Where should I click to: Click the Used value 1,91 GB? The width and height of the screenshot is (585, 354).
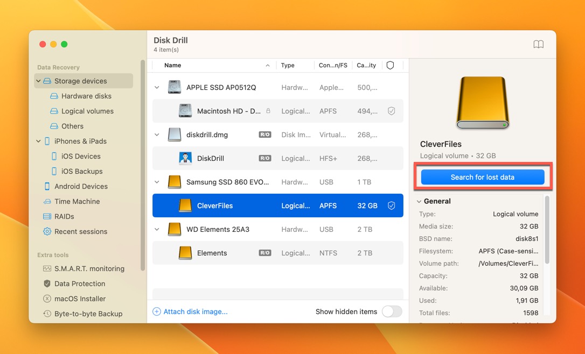(526, 300)
